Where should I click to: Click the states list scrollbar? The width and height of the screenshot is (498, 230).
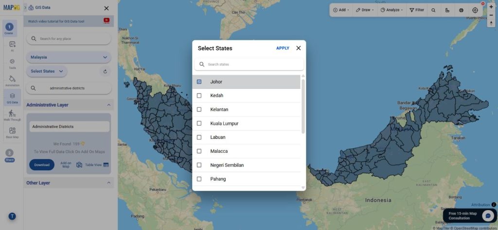click(x=303, y=106)
